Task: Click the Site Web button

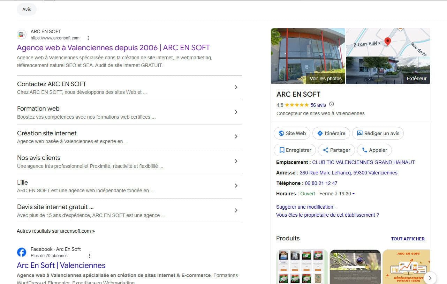Action: [x=292, y=133]
